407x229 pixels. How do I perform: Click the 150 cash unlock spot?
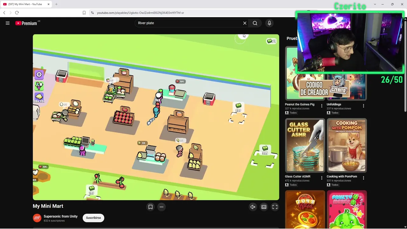coord(92,191)
